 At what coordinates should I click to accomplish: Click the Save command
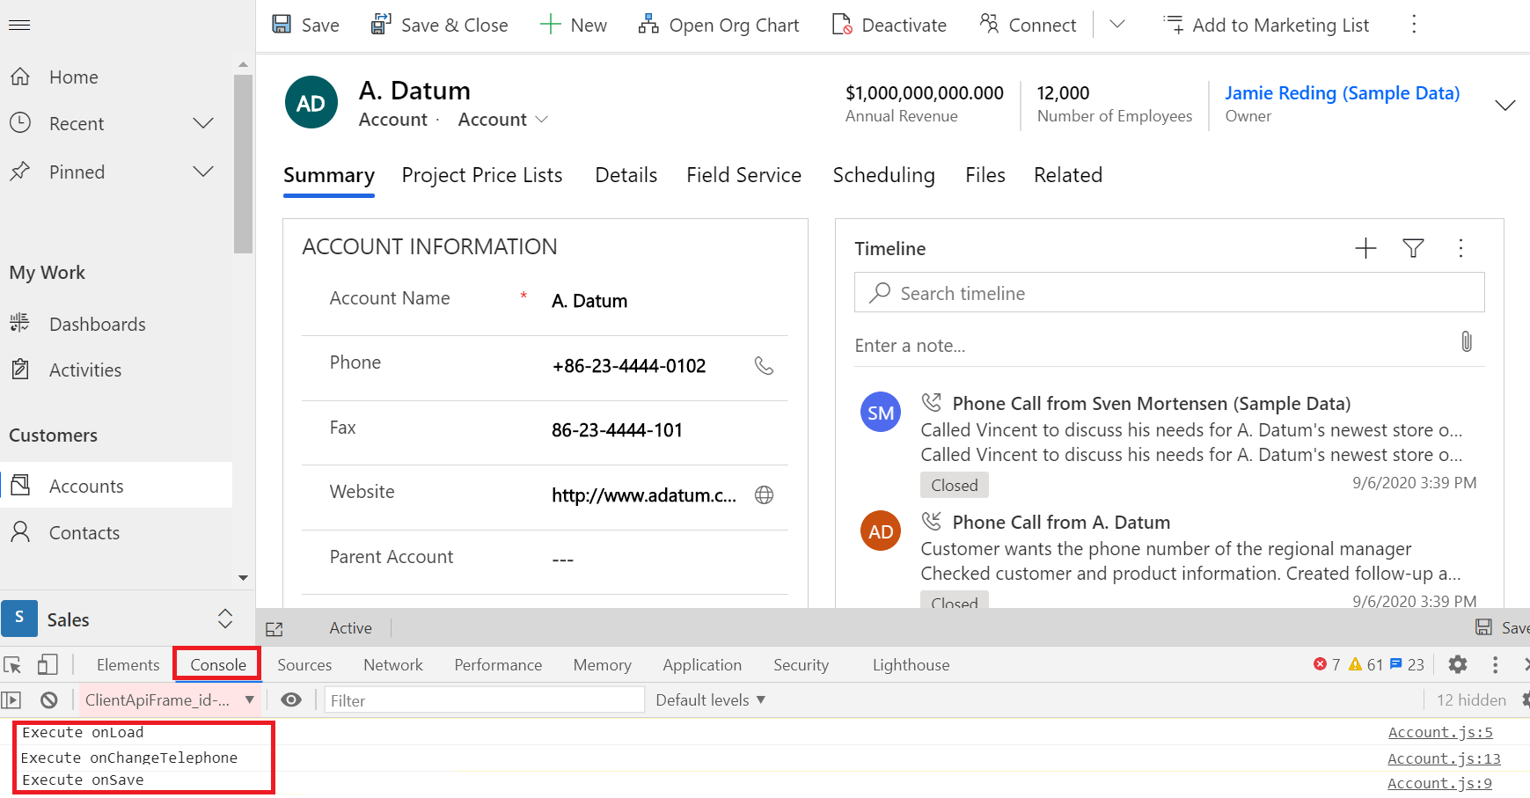coord(305,26)
